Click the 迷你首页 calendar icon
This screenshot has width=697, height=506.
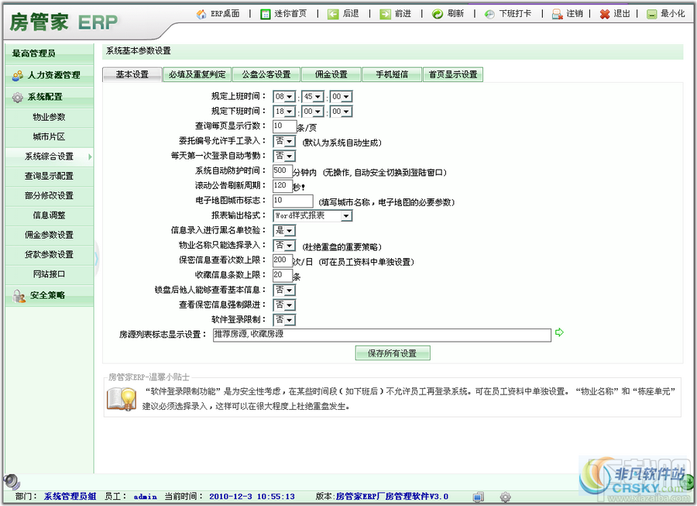click(x=266, y=14)
